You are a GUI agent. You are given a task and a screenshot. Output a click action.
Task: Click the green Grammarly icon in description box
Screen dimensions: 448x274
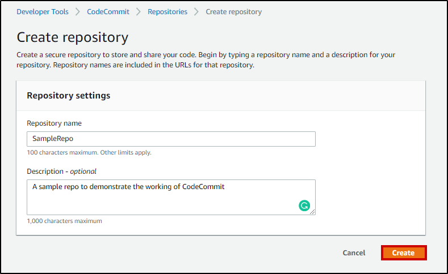coord(304,205)
